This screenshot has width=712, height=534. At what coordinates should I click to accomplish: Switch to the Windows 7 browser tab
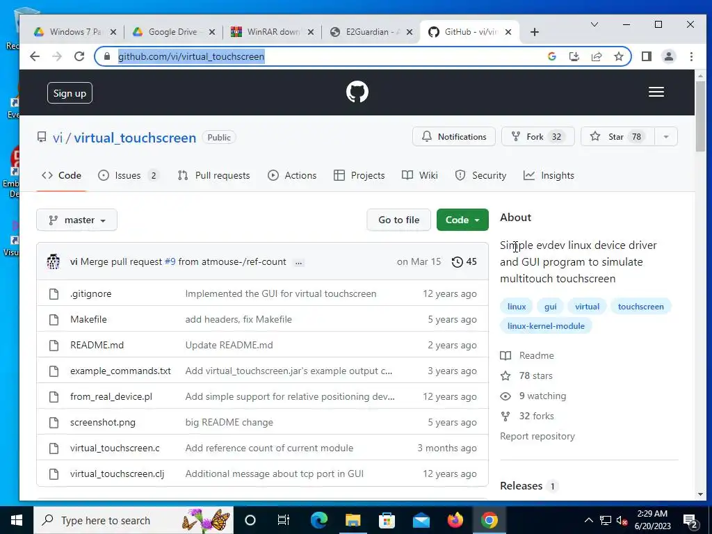74,32
